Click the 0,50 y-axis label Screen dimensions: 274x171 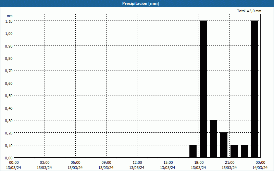(9, 96)
